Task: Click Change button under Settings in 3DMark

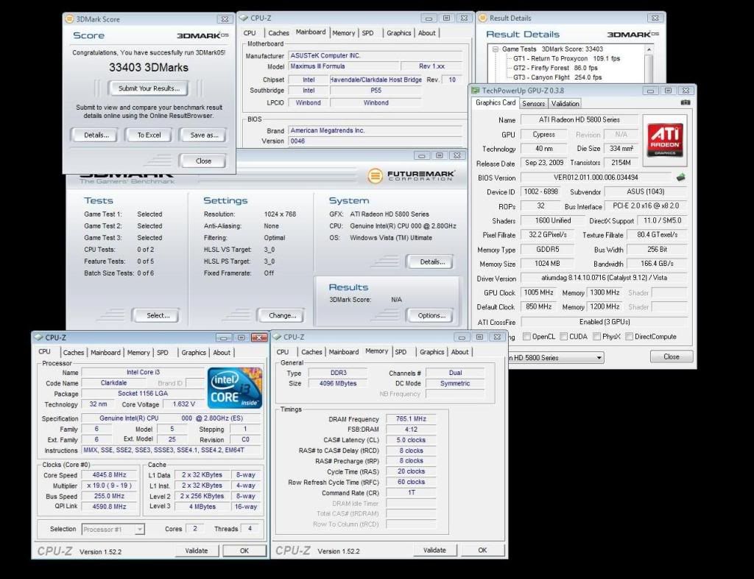Action: [x=282, y=315]
